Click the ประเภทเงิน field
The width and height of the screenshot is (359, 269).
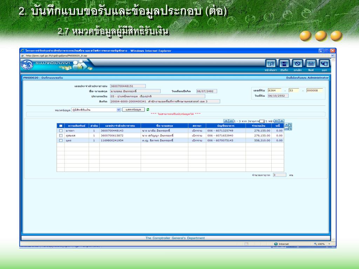pos(157,96)
